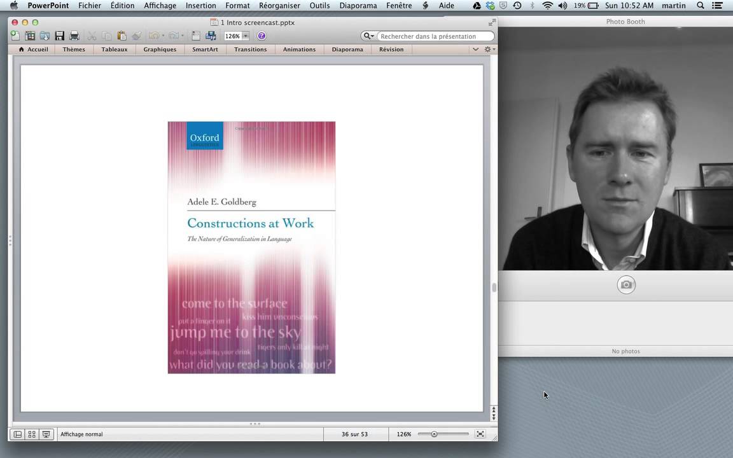Open the Graphiques ribbon tab
The height and width of the screenshot is (458, 733).
160,49
